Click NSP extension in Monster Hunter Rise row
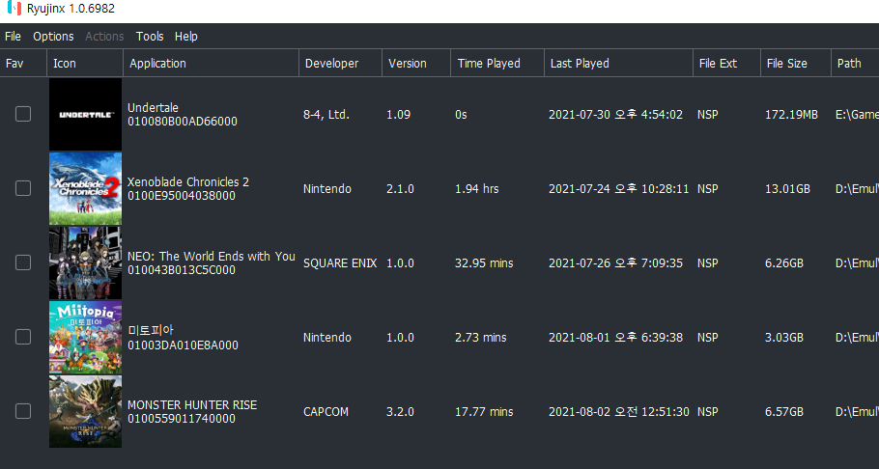Image resolution: width=879 pixels, height=469 pixels. 707,412
